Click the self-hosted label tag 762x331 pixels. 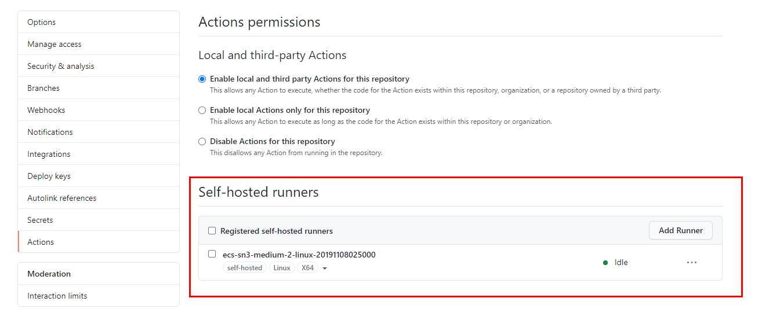[244, 268]
